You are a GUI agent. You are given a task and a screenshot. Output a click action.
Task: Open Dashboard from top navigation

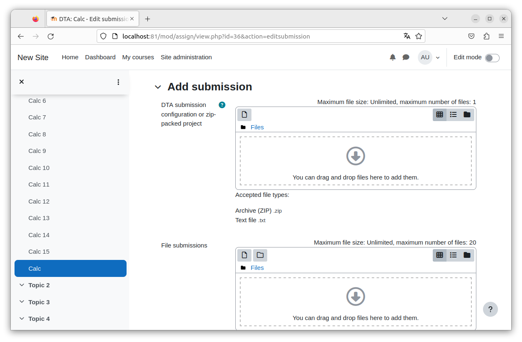(x=100, y=57)
